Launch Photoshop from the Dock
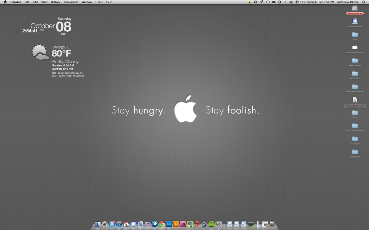 click(x=169, y=224)
